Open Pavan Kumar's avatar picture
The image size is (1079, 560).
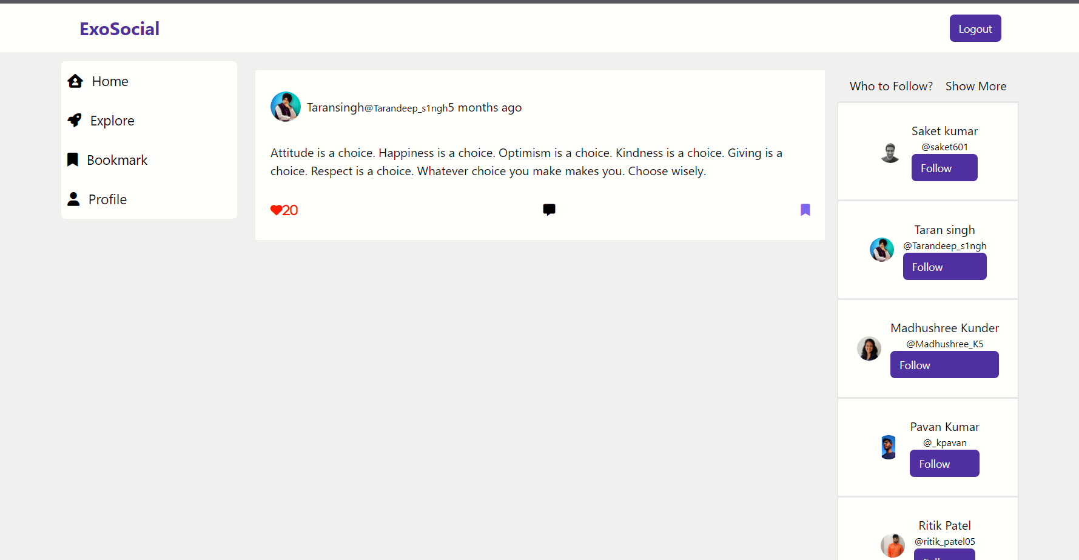tap(889, 447)
